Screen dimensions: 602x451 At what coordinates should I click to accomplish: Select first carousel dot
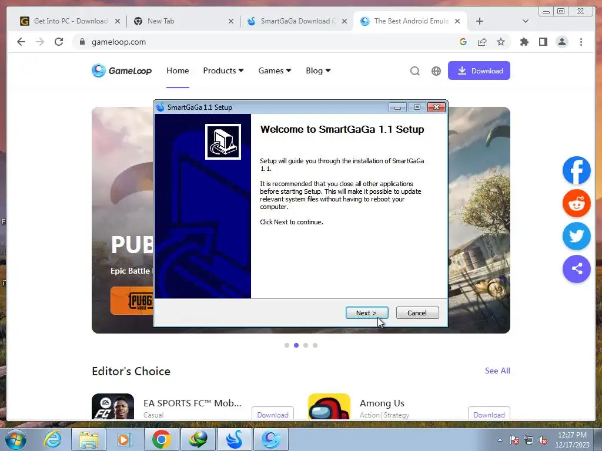[287, 345]
